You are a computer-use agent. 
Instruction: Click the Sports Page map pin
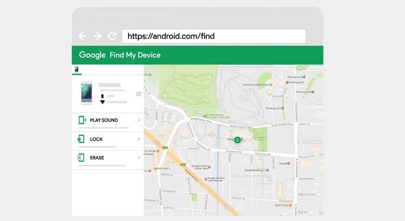(x=291, y=205)
